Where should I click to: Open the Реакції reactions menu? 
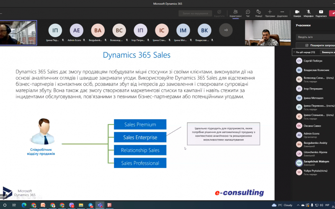258,13
